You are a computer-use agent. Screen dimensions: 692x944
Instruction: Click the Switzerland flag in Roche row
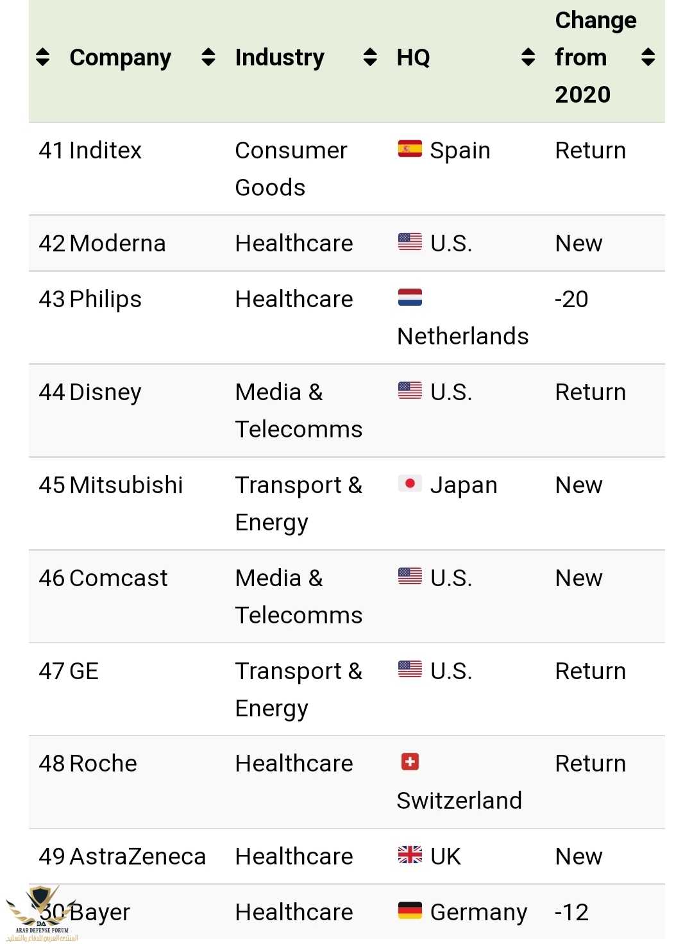pos(410,762)
